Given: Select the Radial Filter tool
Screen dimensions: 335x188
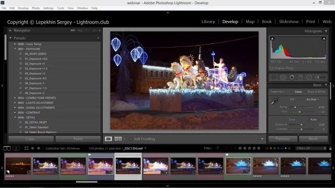Looking at the screenshot, I should [309, 77].
